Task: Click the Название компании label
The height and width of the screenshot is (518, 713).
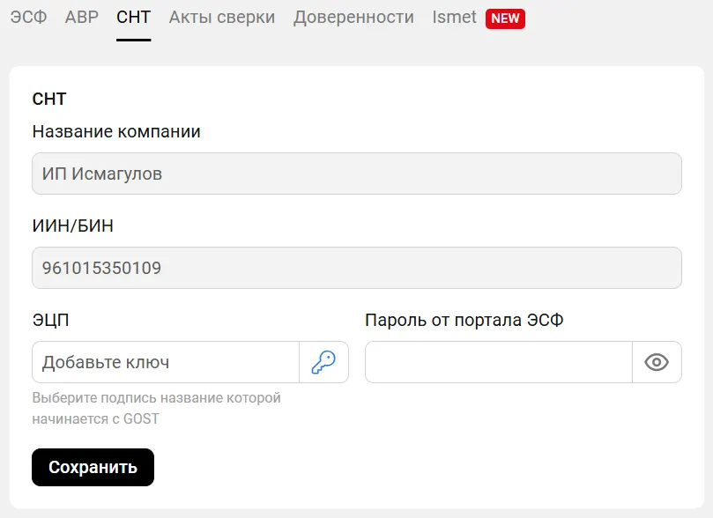Action: point(116,132)
